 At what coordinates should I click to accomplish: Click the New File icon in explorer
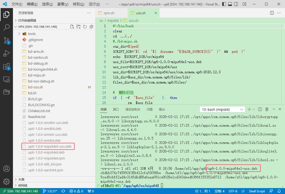pyautogui.click(x=72, y=27)
